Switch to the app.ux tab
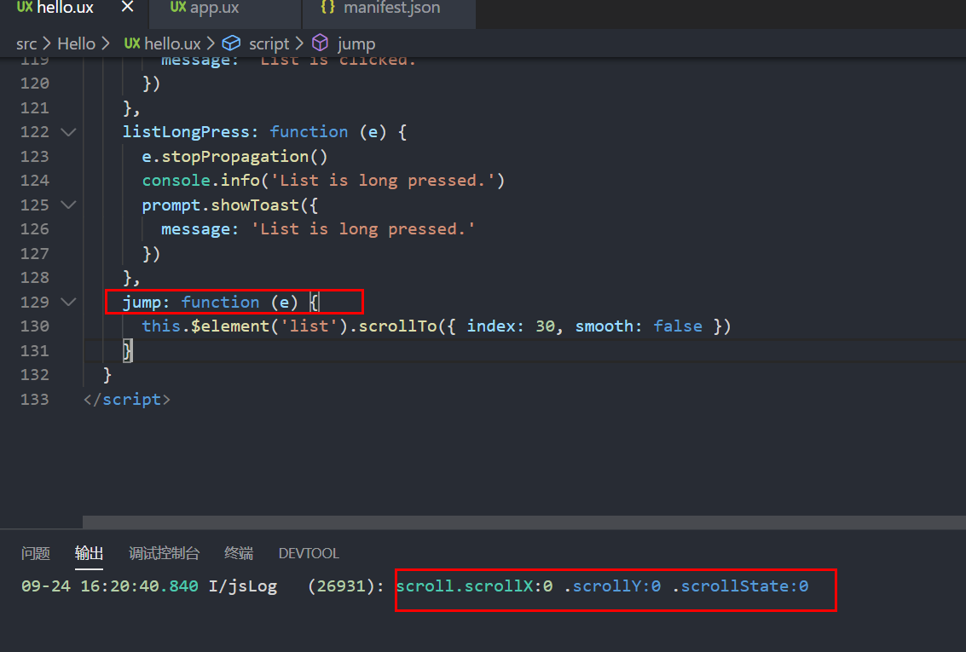 (214, 8)
